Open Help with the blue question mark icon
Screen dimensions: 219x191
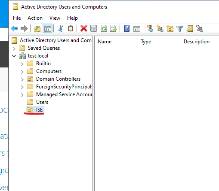click(x=126, y=28)
